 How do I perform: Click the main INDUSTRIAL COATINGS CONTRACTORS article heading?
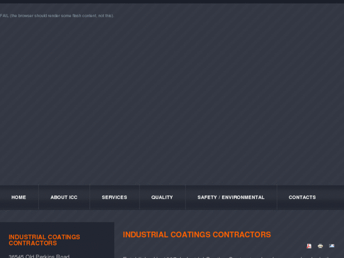point(197,234)
